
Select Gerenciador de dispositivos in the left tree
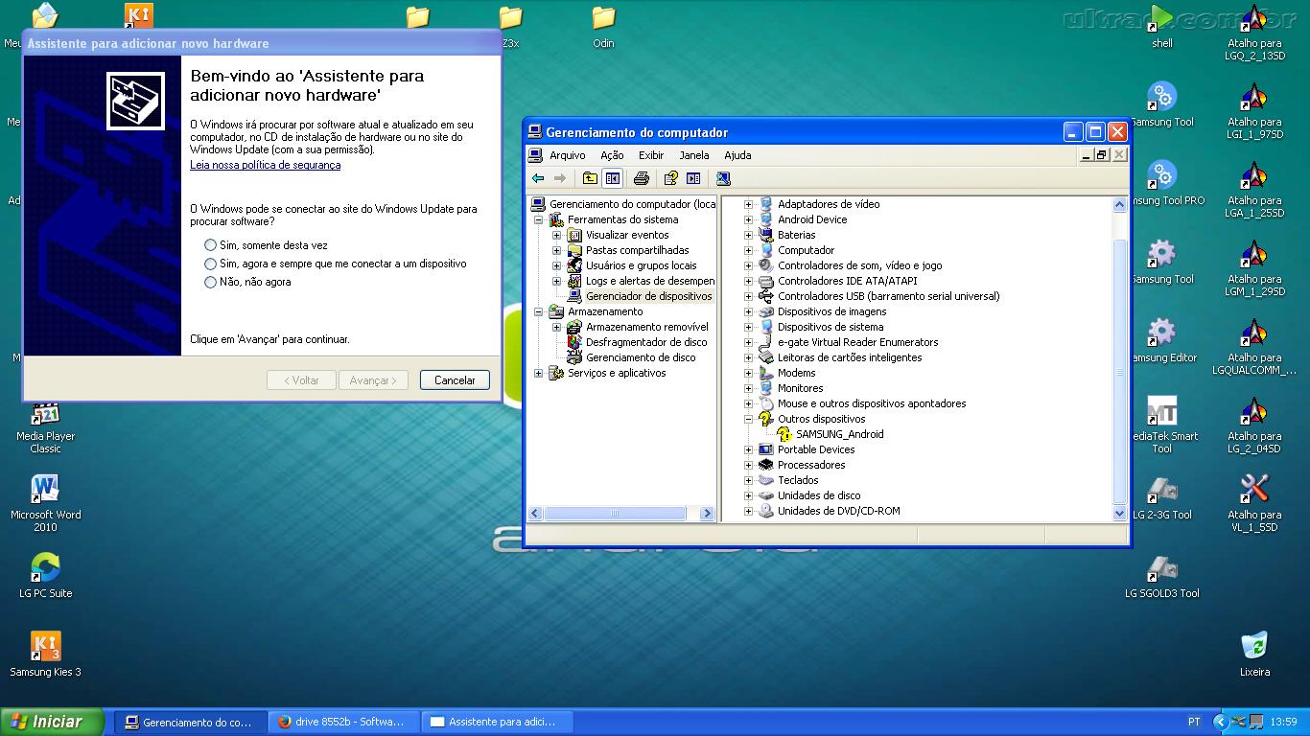(x=648, y=296)
